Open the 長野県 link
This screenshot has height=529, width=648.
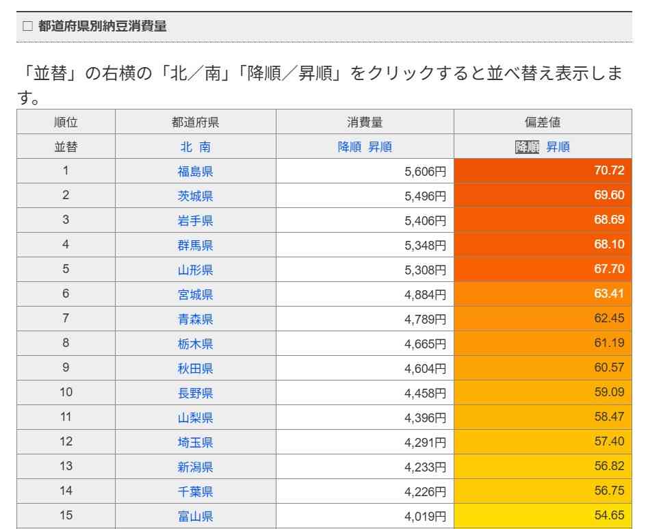[195, 393]
